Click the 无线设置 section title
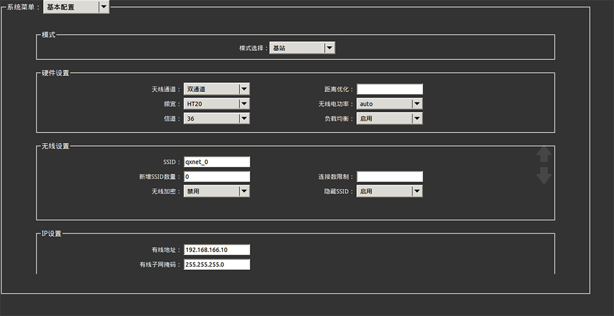 (x=55, y=146)
